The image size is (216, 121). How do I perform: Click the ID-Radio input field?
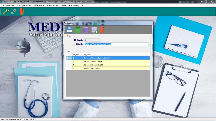[x=92, y=40]
